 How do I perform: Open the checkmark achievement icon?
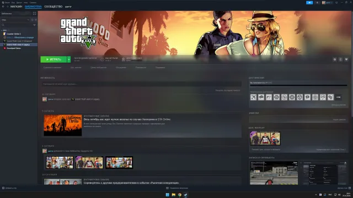pyautogui.click(x=330, y=97)
